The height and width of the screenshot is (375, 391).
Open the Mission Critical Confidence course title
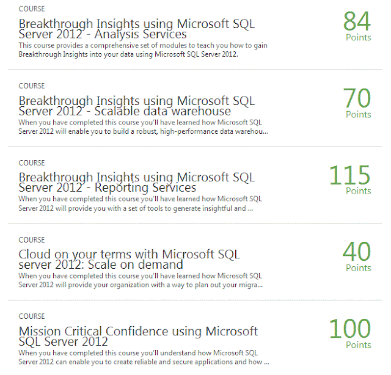click(138, 336)
